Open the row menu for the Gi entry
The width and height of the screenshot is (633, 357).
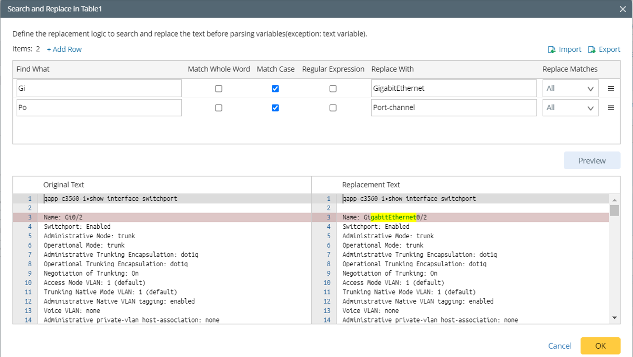611,89
